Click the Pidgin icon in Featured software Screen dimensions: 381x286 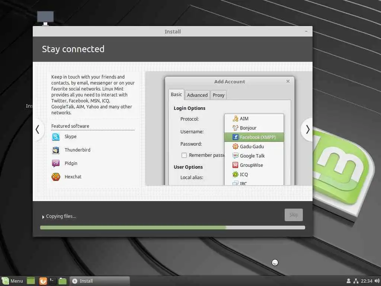(56, 163)
